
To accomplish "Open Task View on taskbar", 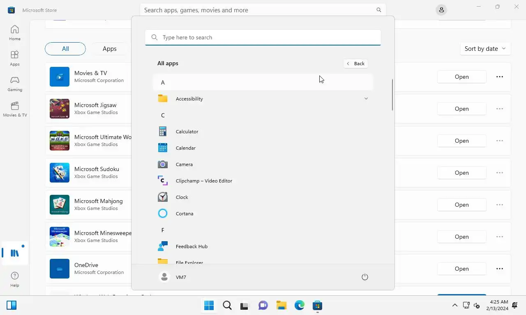I will coord(245,305).
